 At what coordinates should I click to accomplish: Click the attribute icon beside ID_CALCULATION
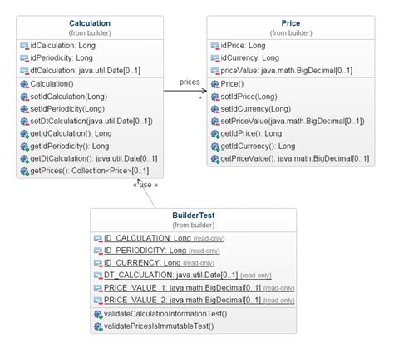[x=98, y=239]
